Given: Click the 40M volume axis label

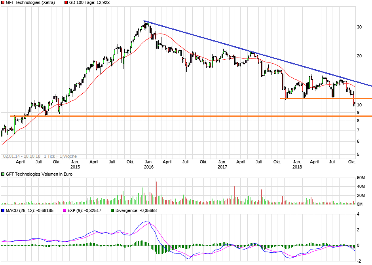Looking at the screenshot, I should (x=361, y=187).
